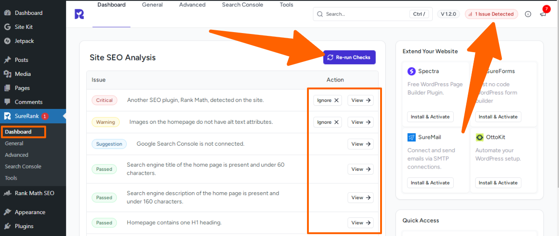559x236 pixels.
Task: Select Search Console submenu item in sidebar
Action: 23,166
